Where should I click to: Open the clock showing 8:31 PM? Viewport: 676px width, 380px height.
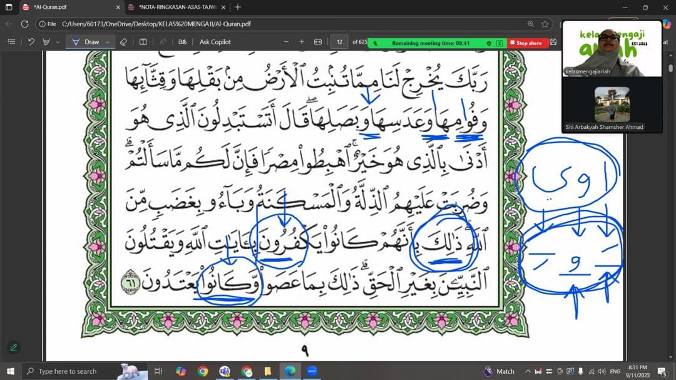637,371
